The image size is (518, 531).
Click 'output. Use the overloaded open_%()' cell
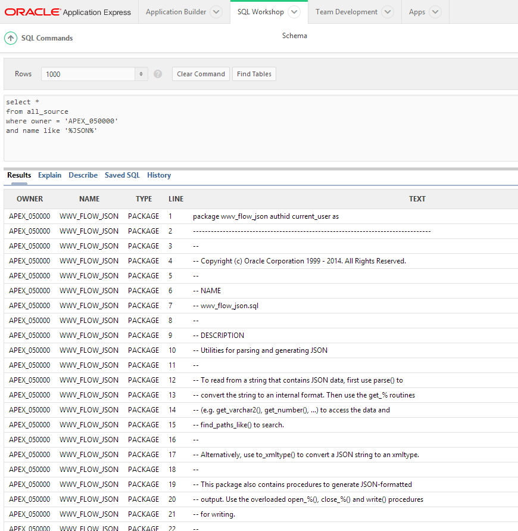[308, 499]
